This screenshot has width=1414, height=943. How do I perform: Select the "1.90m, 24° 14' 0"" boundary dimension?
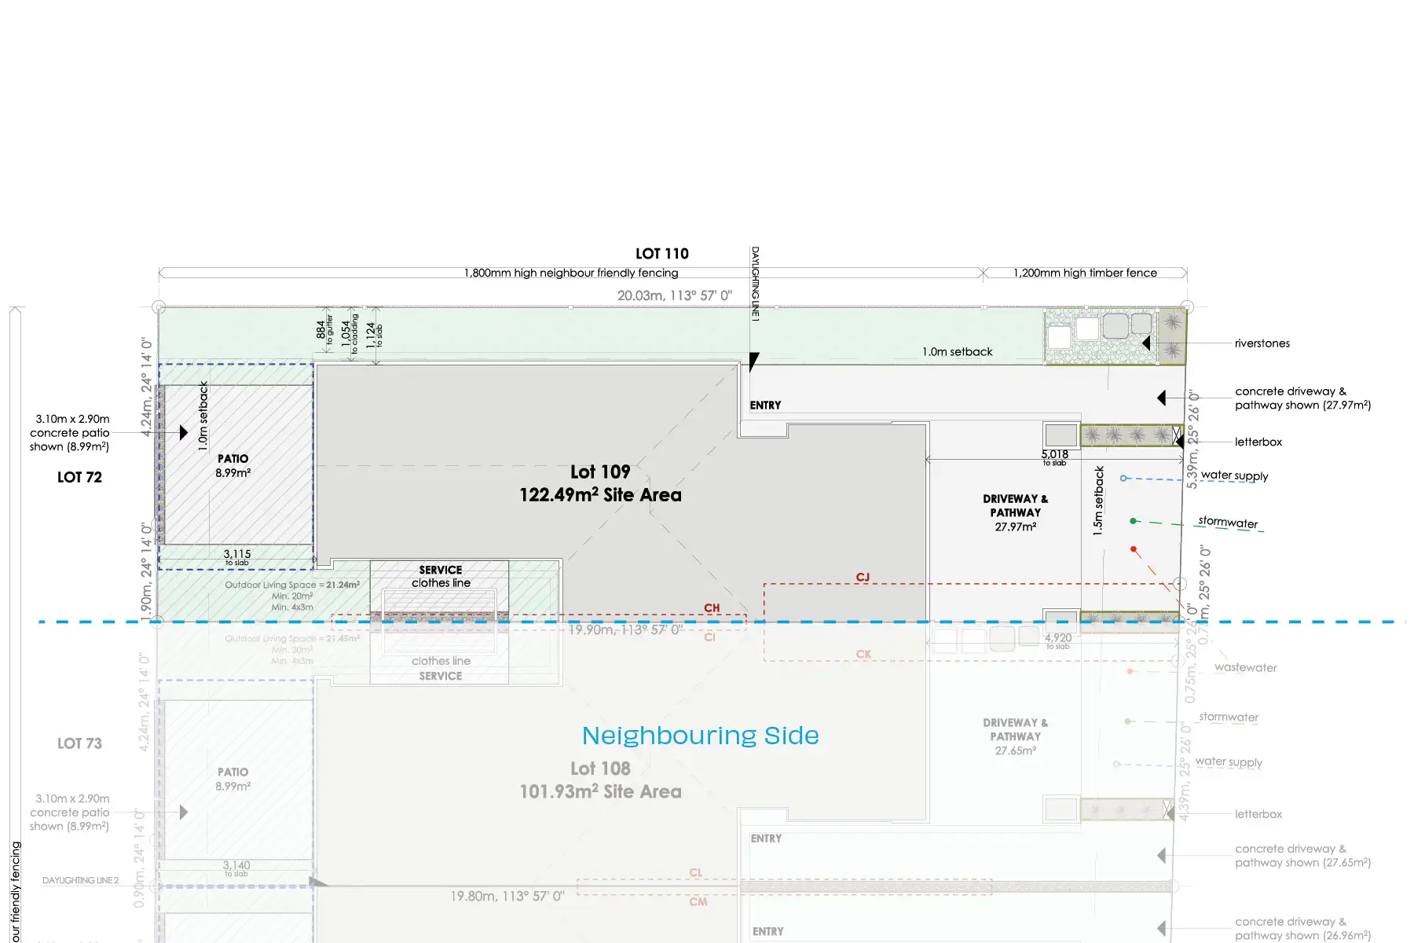pyautogui.click(x=146, y=571)
